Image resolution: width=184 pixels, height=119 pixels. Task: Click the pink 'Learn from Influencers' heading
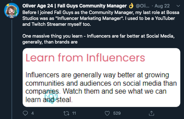pos(85,57)
